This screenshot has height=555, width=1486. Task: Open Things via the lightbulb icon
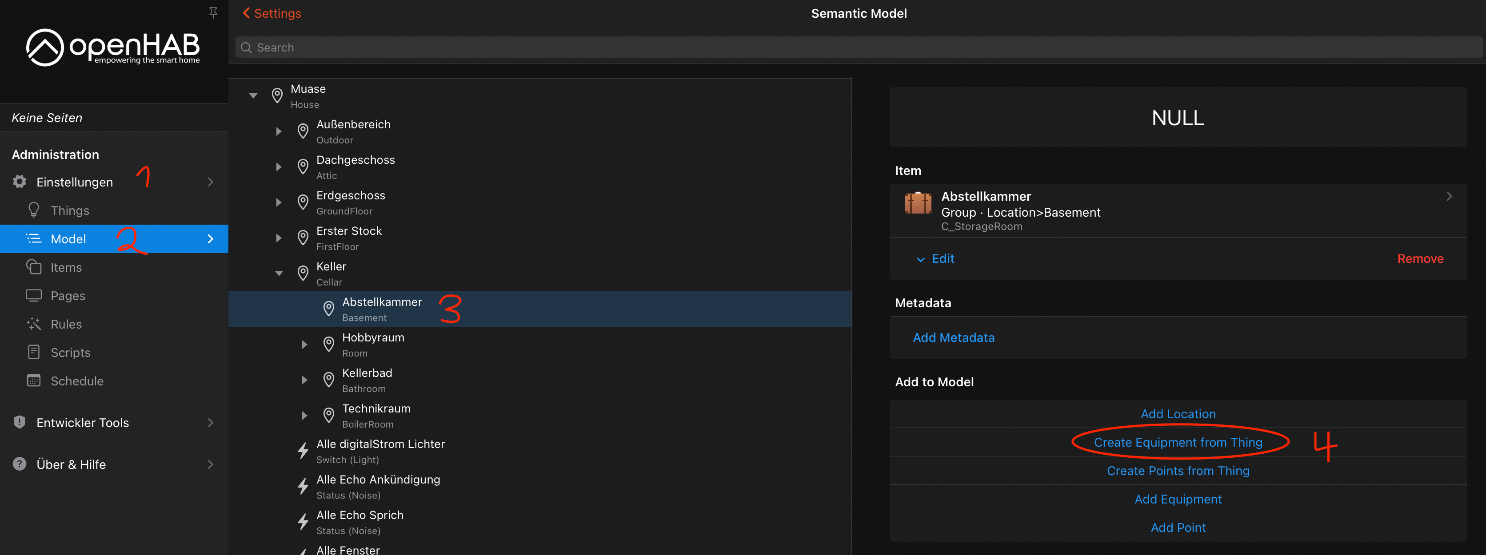pyautogui.click(x=33, y=210)
